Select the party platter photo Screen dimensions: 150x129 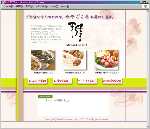pyautogui.click(x=106, y=60)
